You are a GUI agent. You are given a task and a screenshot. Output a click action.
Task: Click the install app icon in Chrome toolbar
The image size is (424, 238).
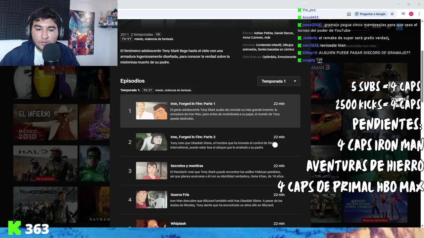coord(349,14)
